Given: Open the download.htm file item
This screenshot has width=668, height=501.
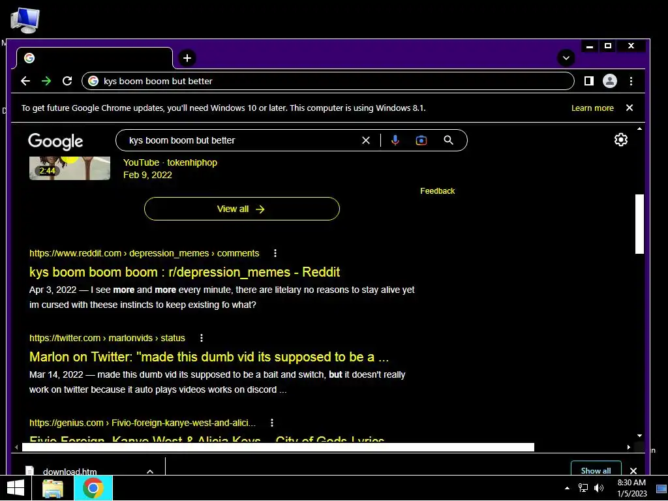Looking at the screenshot, I should 70,471.
